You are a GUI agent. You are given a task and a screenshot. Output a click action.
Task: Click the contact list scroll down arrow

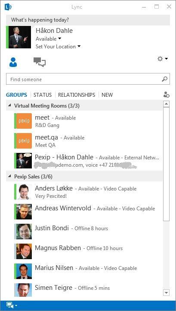pyautogui.click(x=167, y=292)
